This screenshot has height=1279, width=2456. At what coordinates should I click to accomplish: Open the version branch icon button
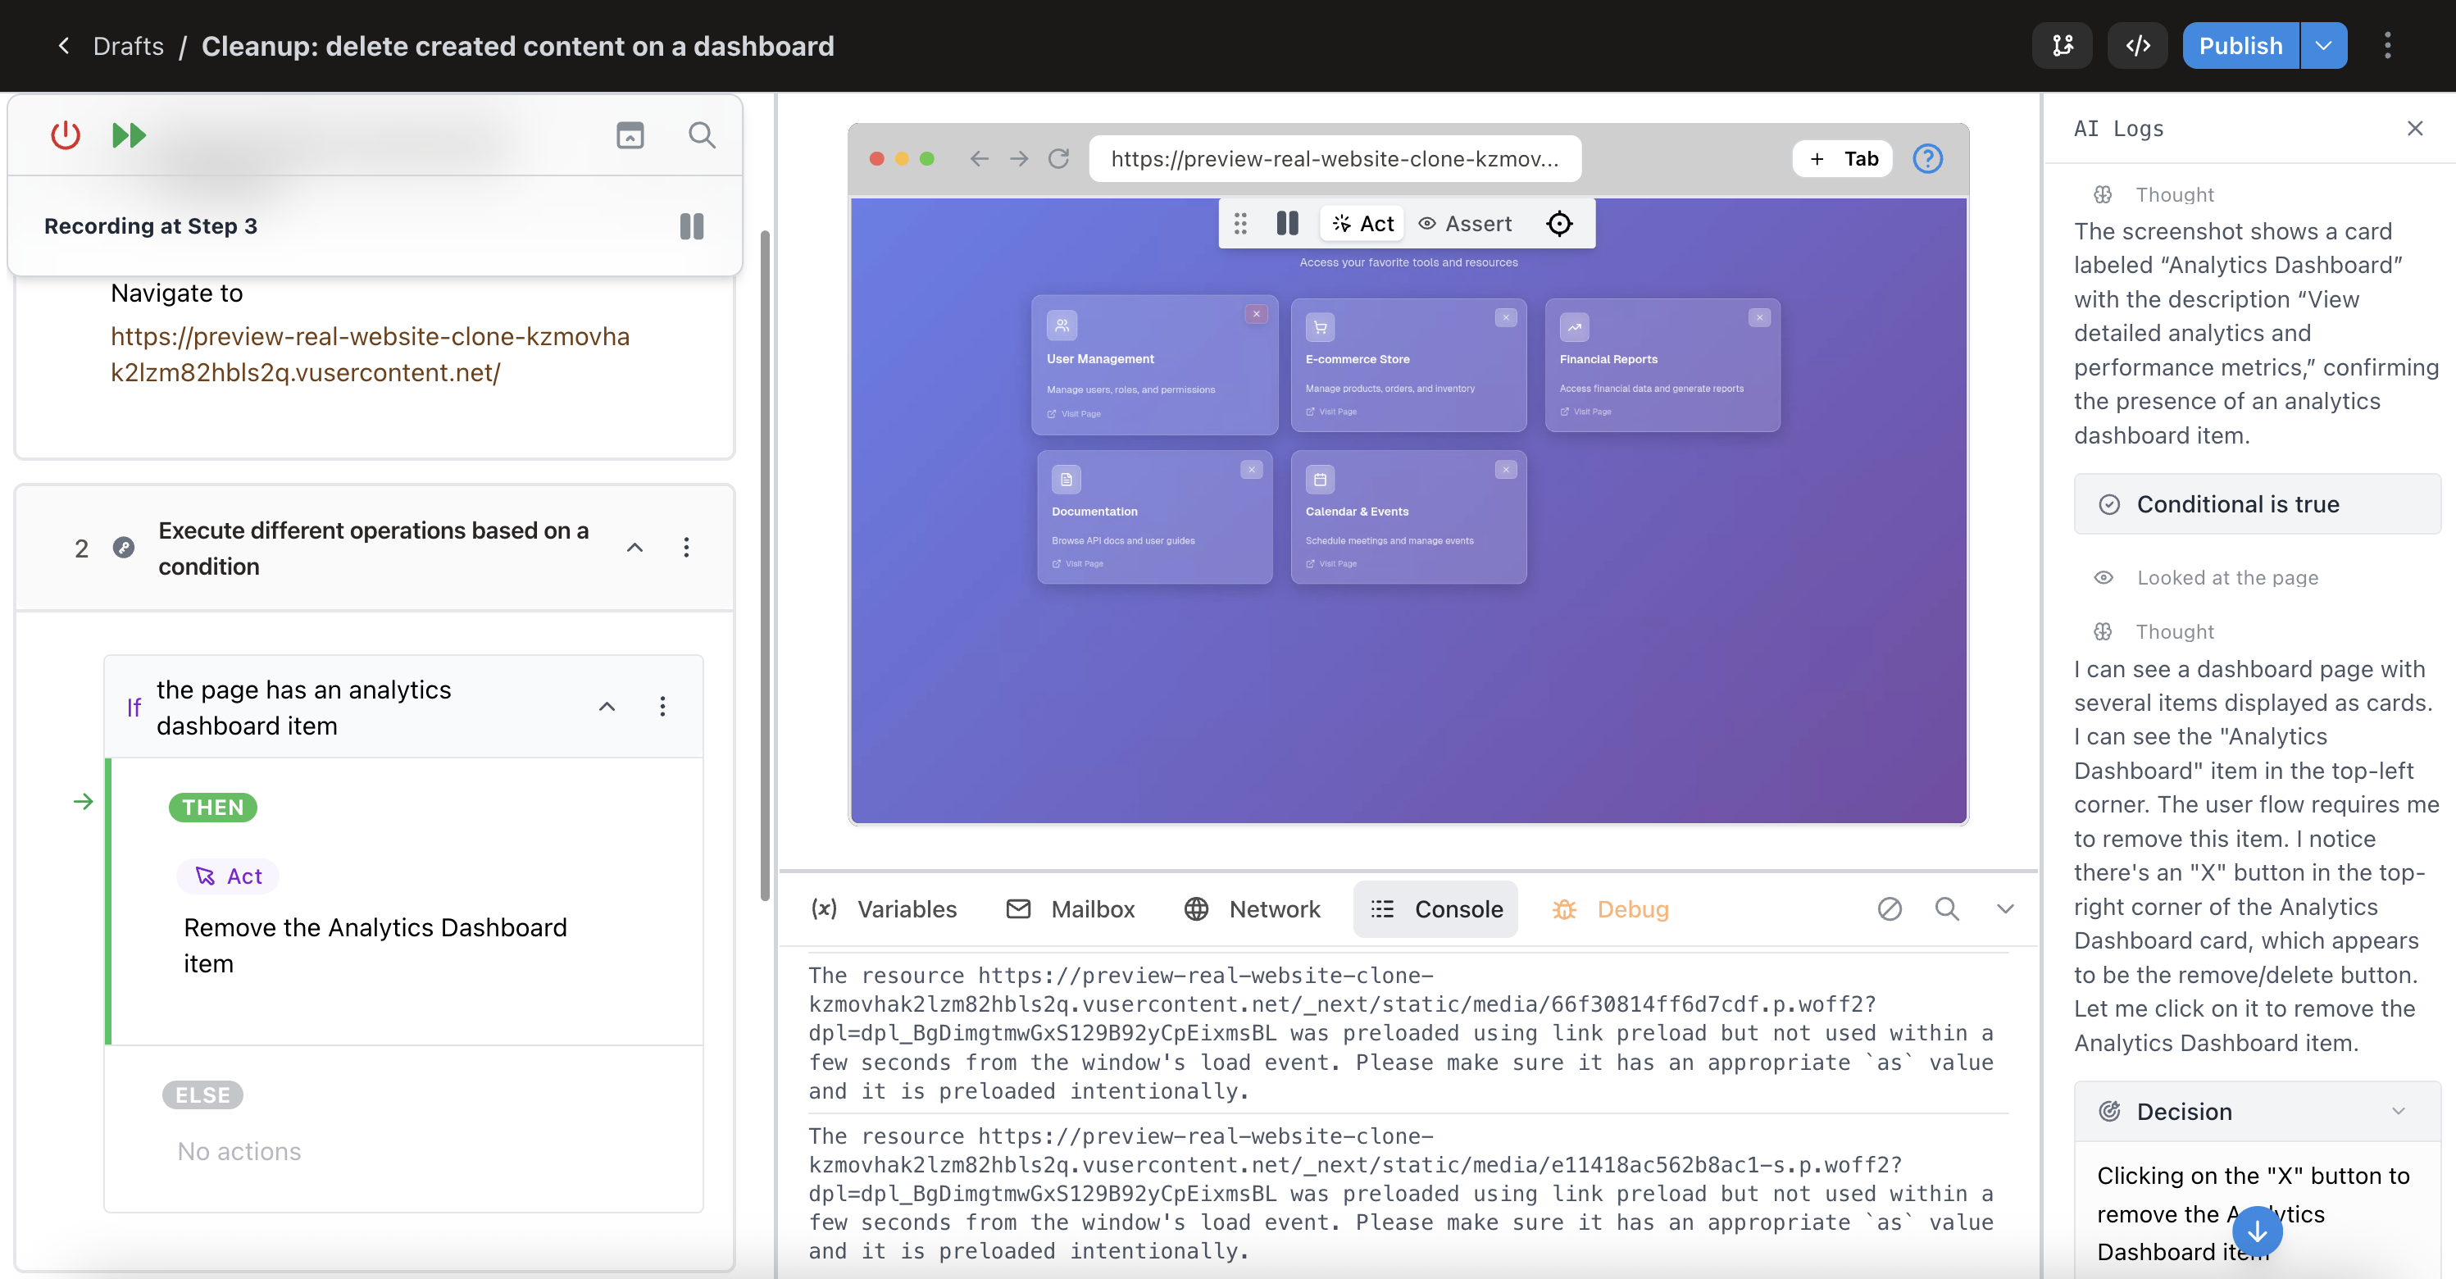coord(2063,46)
